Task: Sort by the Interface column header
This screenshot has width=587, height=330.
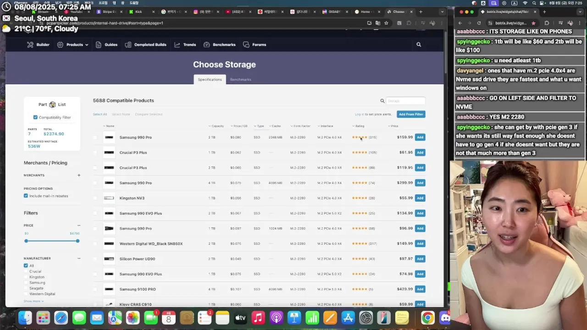Action: [x=326, y=126]
